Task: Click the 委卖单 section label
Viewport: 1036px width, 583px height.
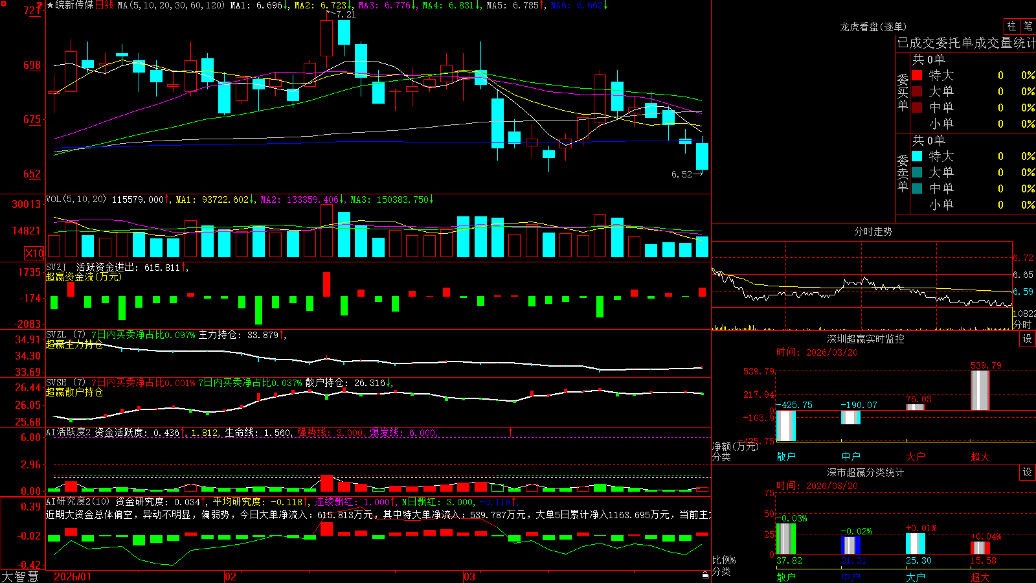Action: 903,173
